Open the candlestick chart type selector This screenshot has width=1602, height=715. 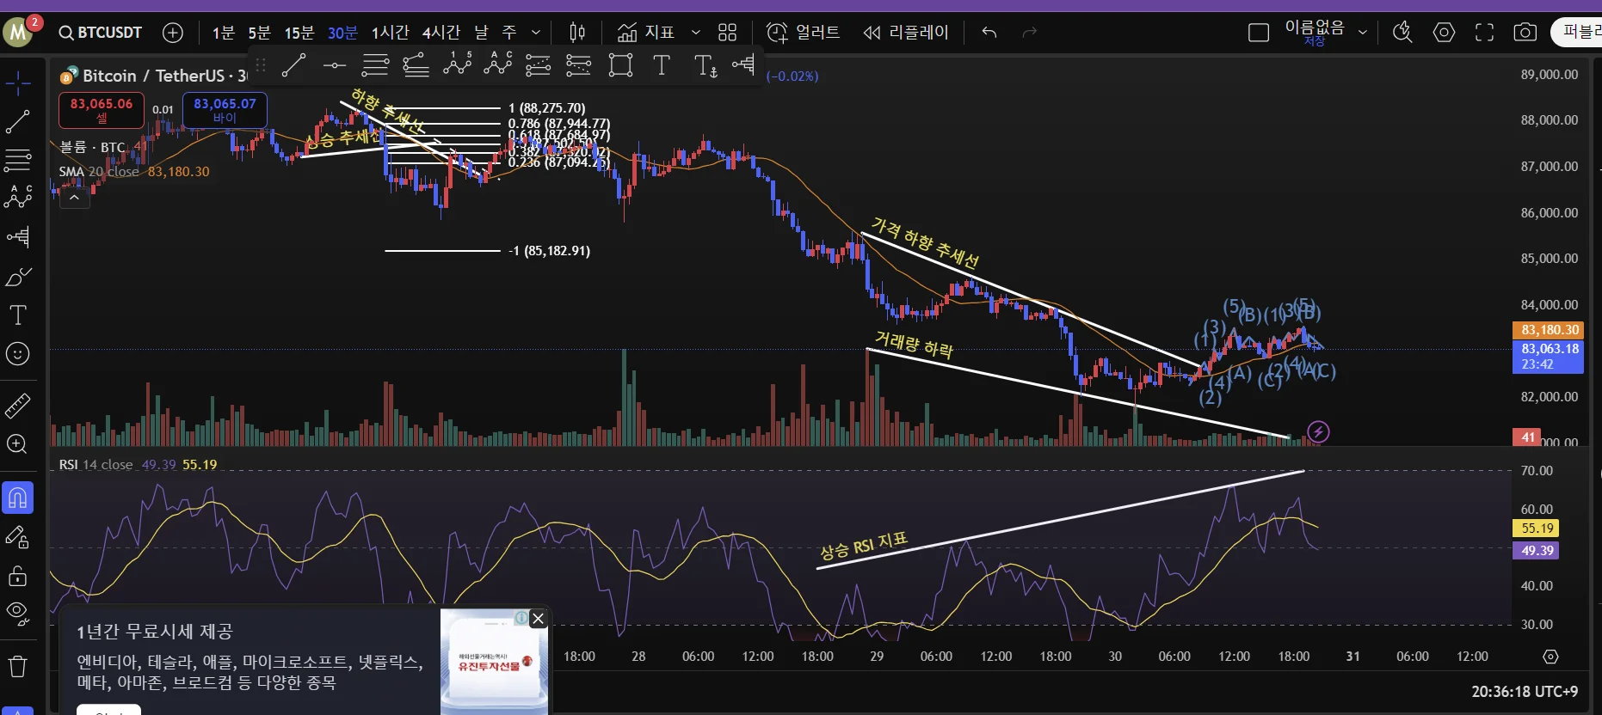coord(577,33)
